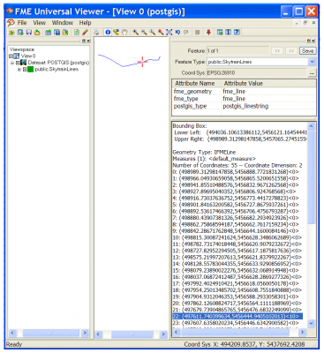Click the Attribute Value column header

(x=268, y=83)
